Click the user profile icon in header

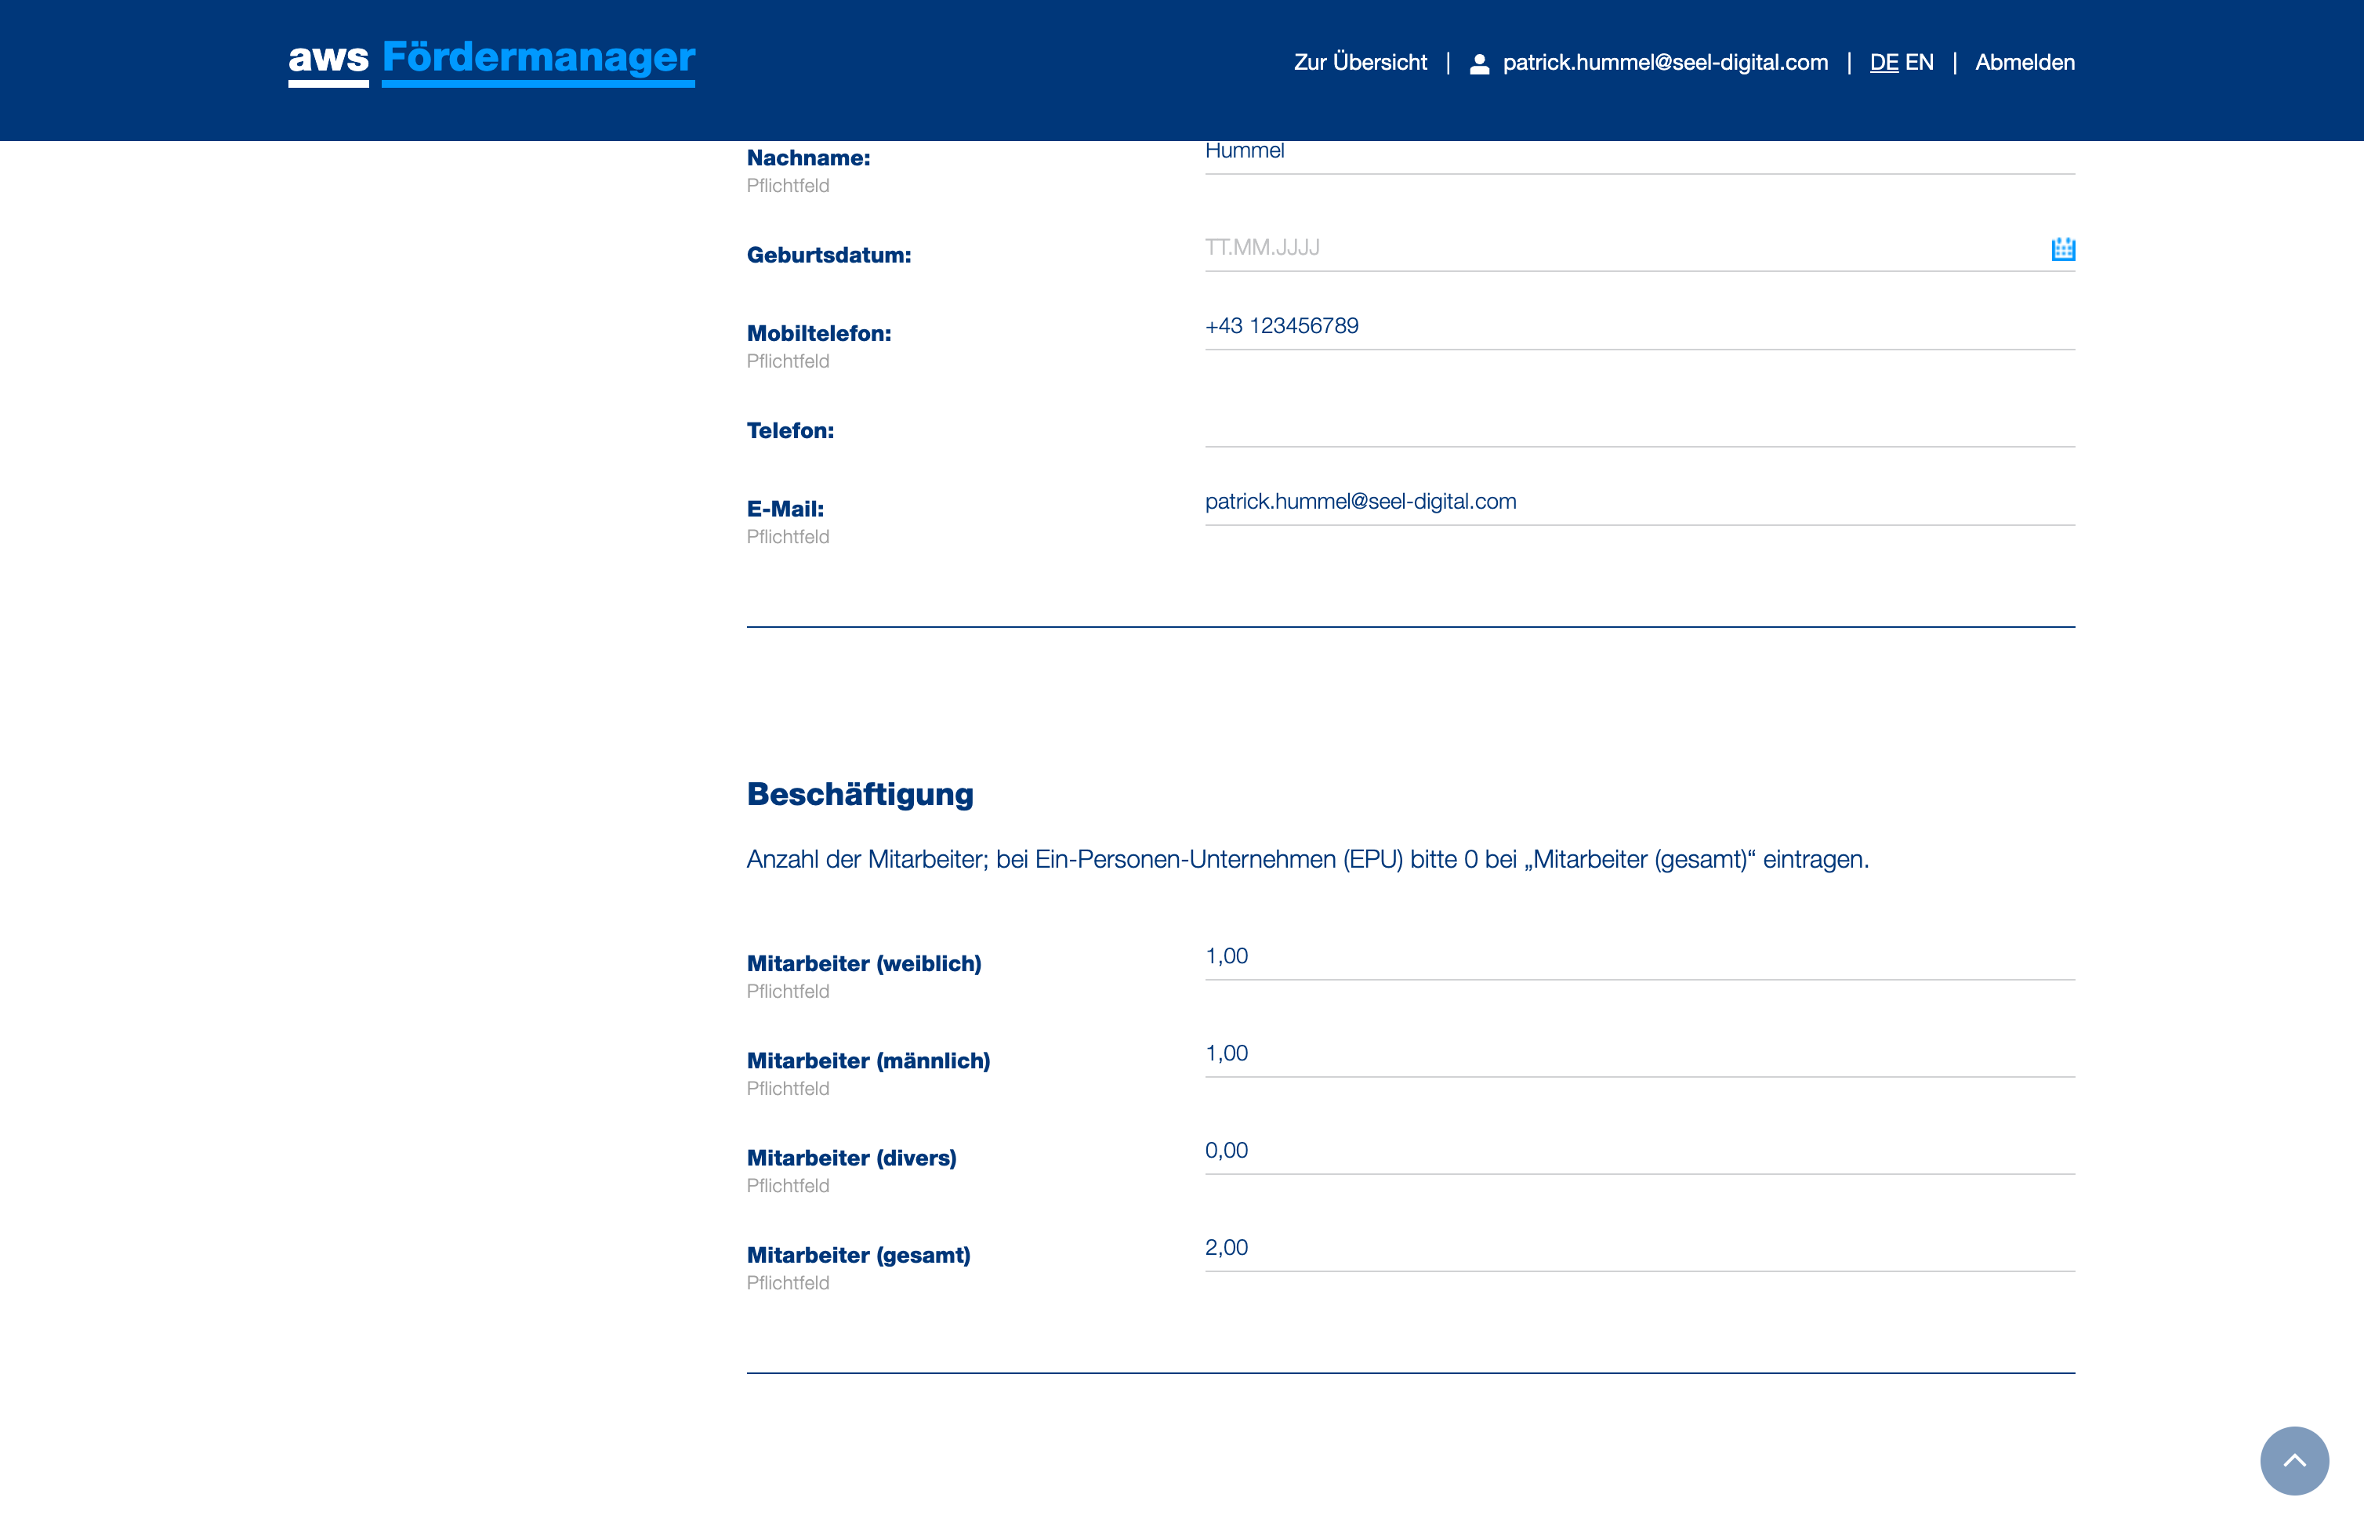pyautogui.click(x=1479, y=63)
